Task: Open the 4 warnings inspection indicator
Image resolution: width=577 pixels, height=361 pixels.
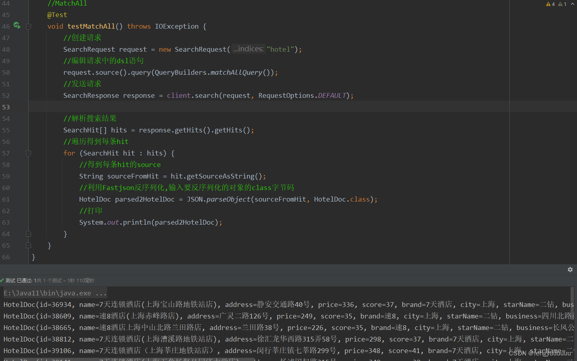Action: click(x=550, y=4)
